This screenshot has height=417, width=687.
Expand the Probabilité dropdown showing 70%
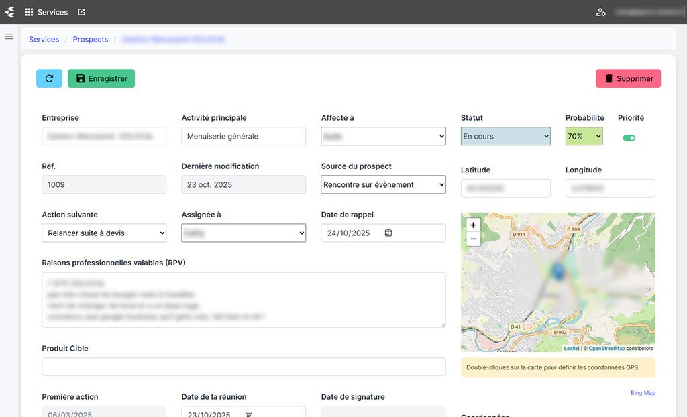584,137
